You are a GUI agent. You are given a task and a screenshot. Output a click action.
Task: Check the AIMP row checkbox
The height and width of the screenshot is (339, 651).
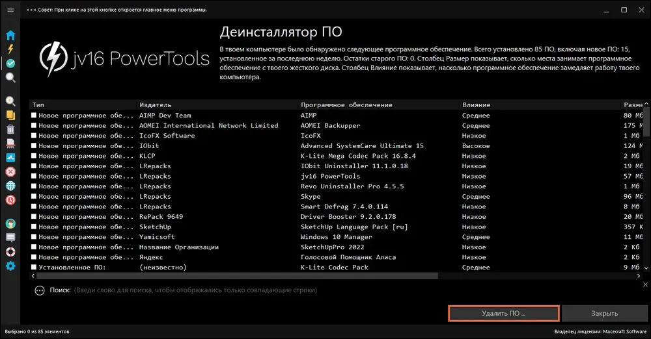coord(34,115)
